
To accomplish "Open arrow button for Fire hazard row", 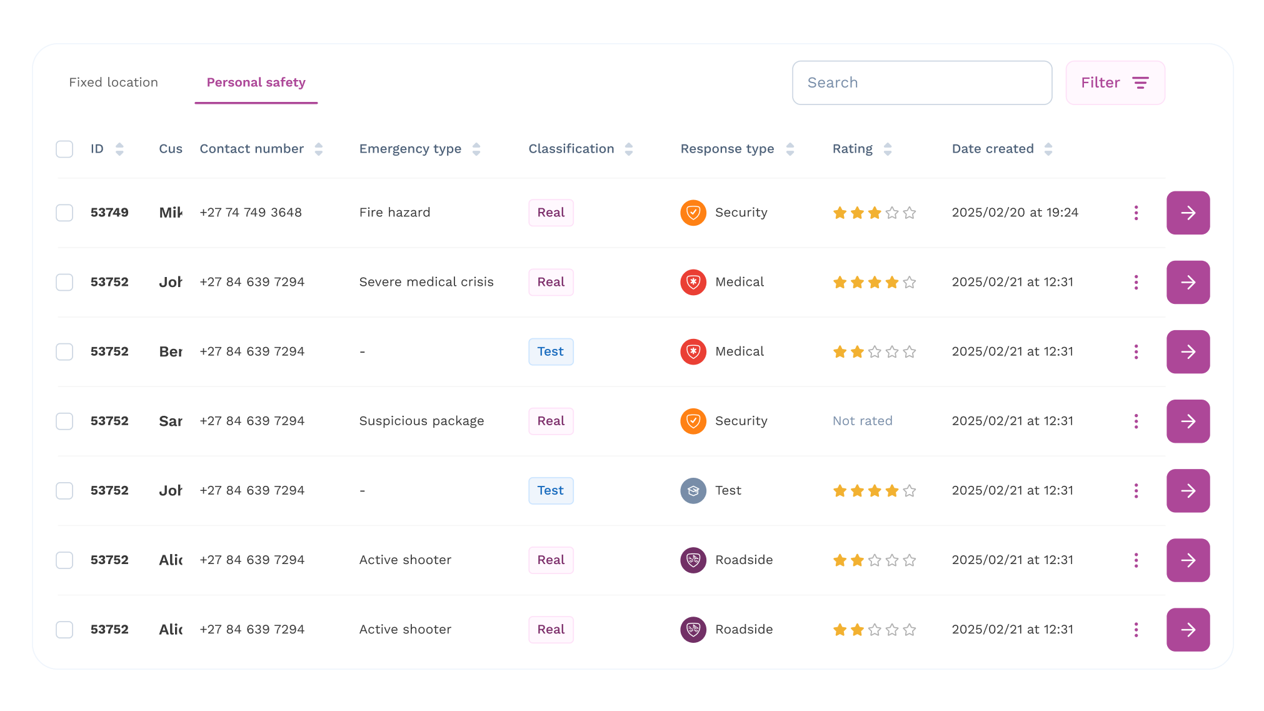I will coord(1188,213).
